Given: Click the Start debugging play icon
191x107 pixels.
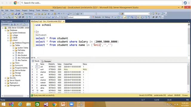Looking at the screenshot, I should tap(81, 14).
